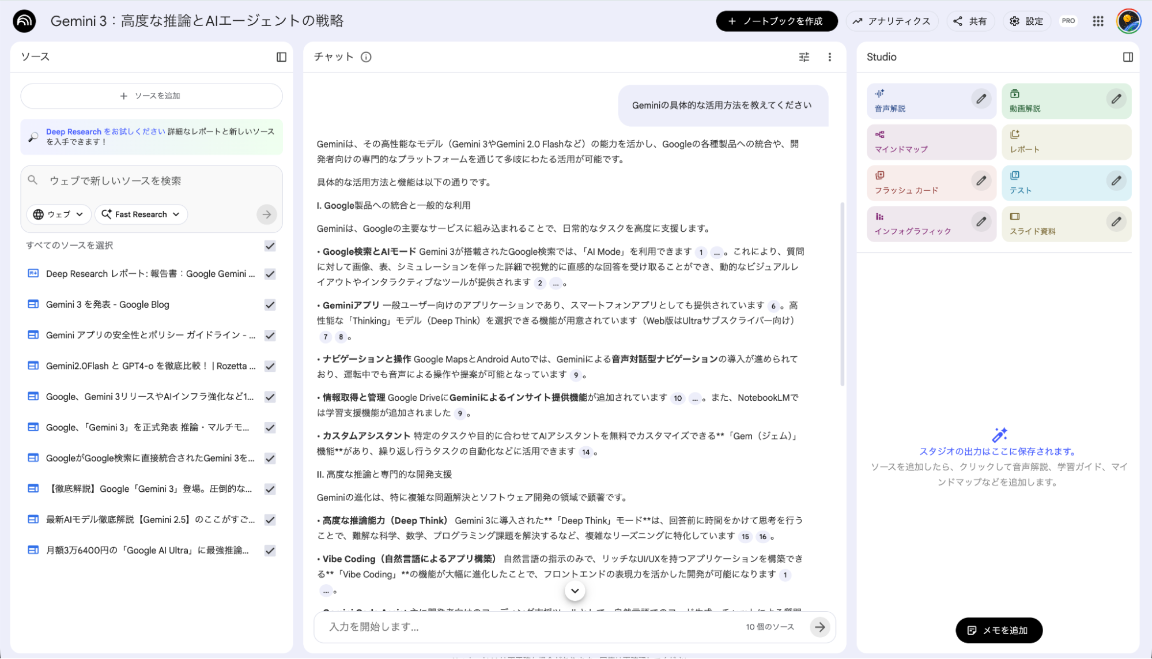The width and height of the screenshot is (1152, 659).
Task: Click the chevron to jump to chat bottom
Action: click(x=574, y=590)
